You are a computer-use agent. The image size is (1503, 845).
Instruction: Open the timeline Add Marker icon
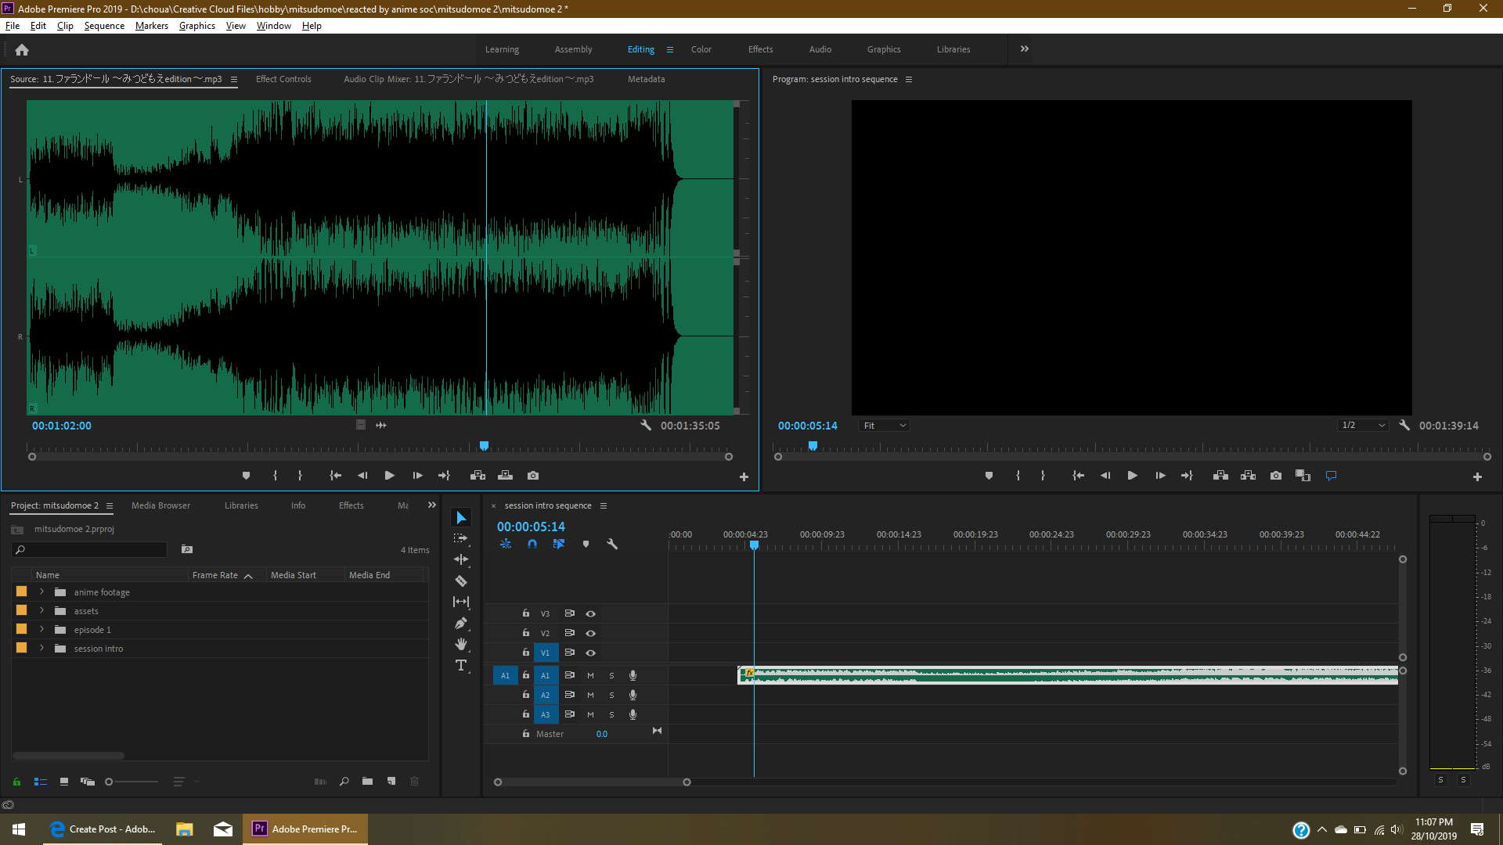[x=586, y=544]
